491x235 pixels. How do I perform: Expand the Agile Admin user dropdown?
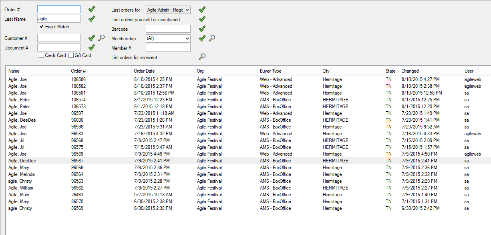tap(168, 10)
